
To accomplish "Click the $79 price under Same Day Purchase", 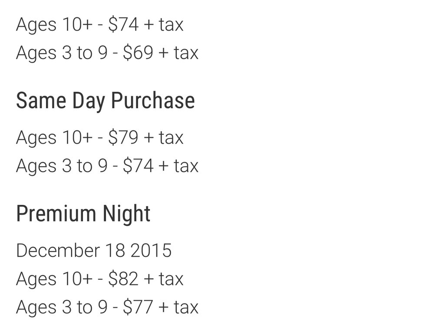I will 123,138.
